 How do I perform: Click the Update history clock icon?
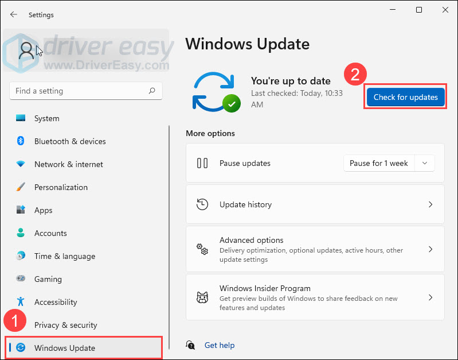point(202,204)
